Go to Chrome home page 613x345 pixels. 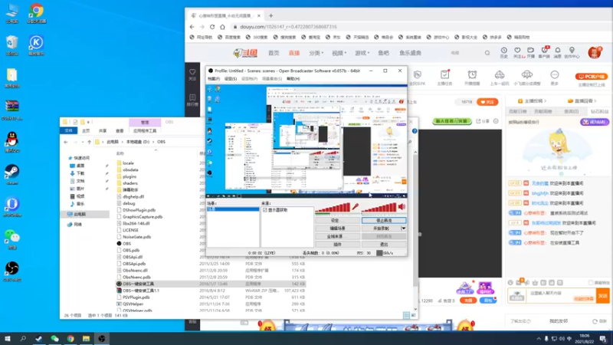222,27
